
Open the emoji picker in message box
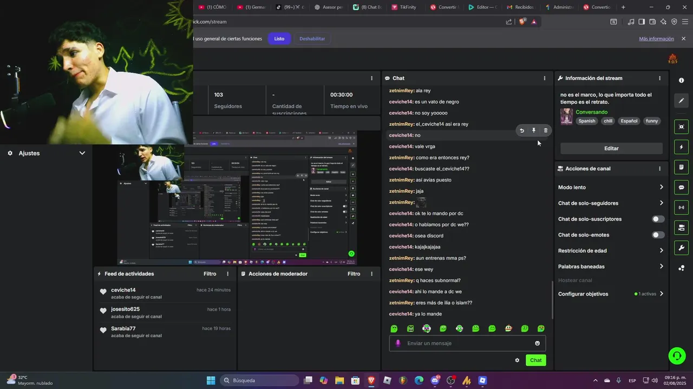(537, 343)
